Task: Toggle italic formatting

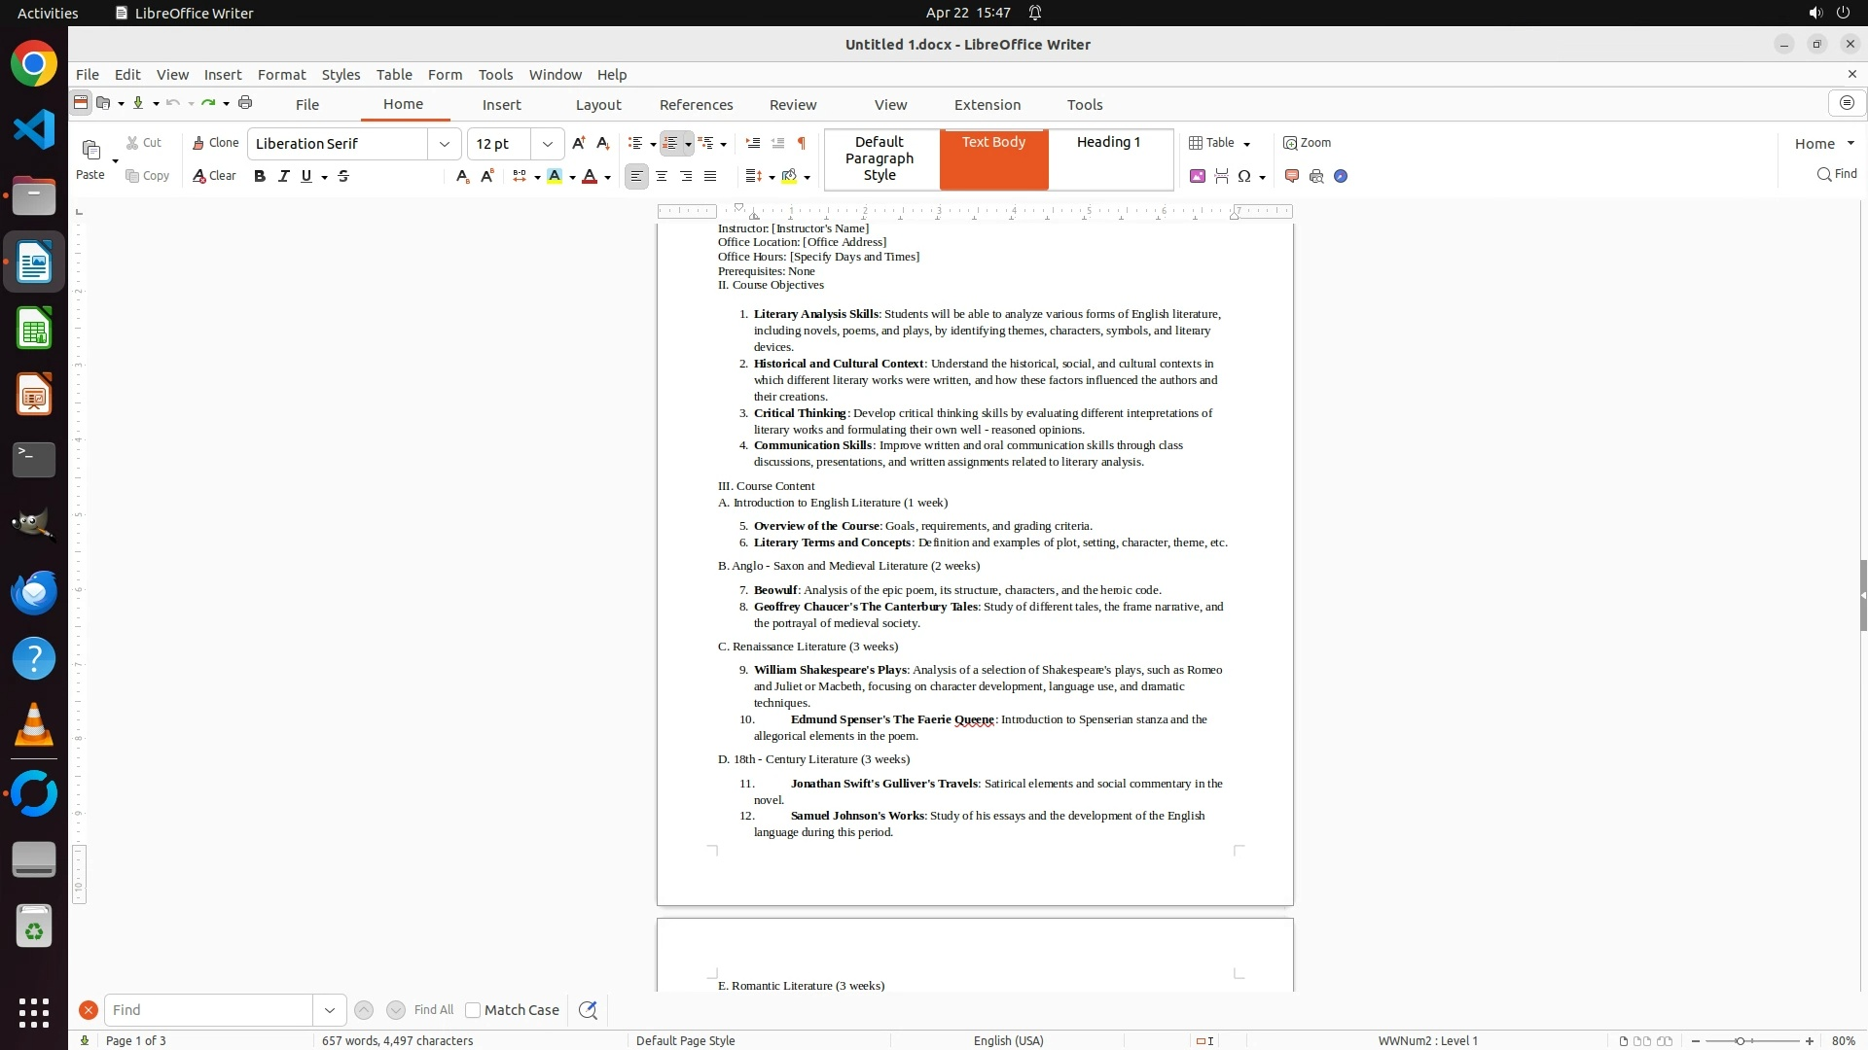Action: click(283, 176)
